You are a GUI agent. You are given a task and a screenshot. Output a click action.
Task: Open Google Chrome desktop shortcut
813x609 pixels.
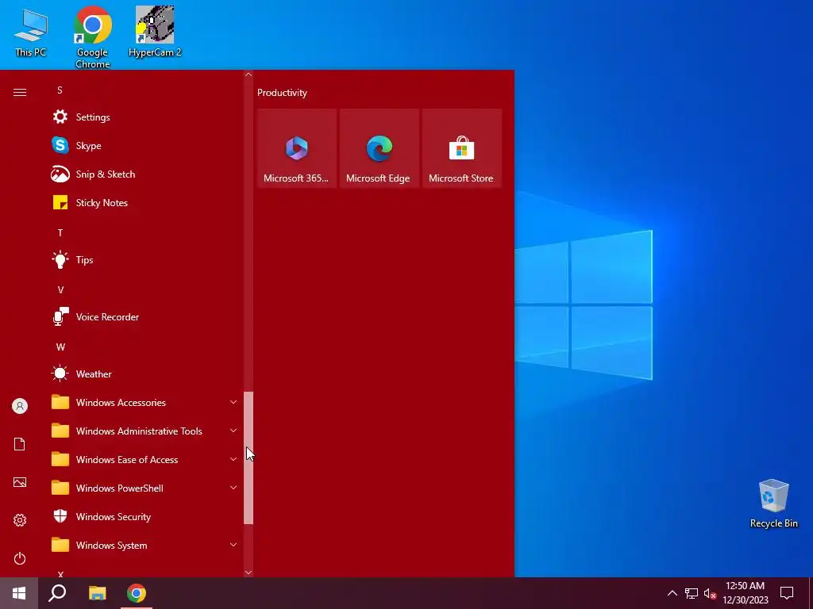pyautogui.click(x=92, y=36)
